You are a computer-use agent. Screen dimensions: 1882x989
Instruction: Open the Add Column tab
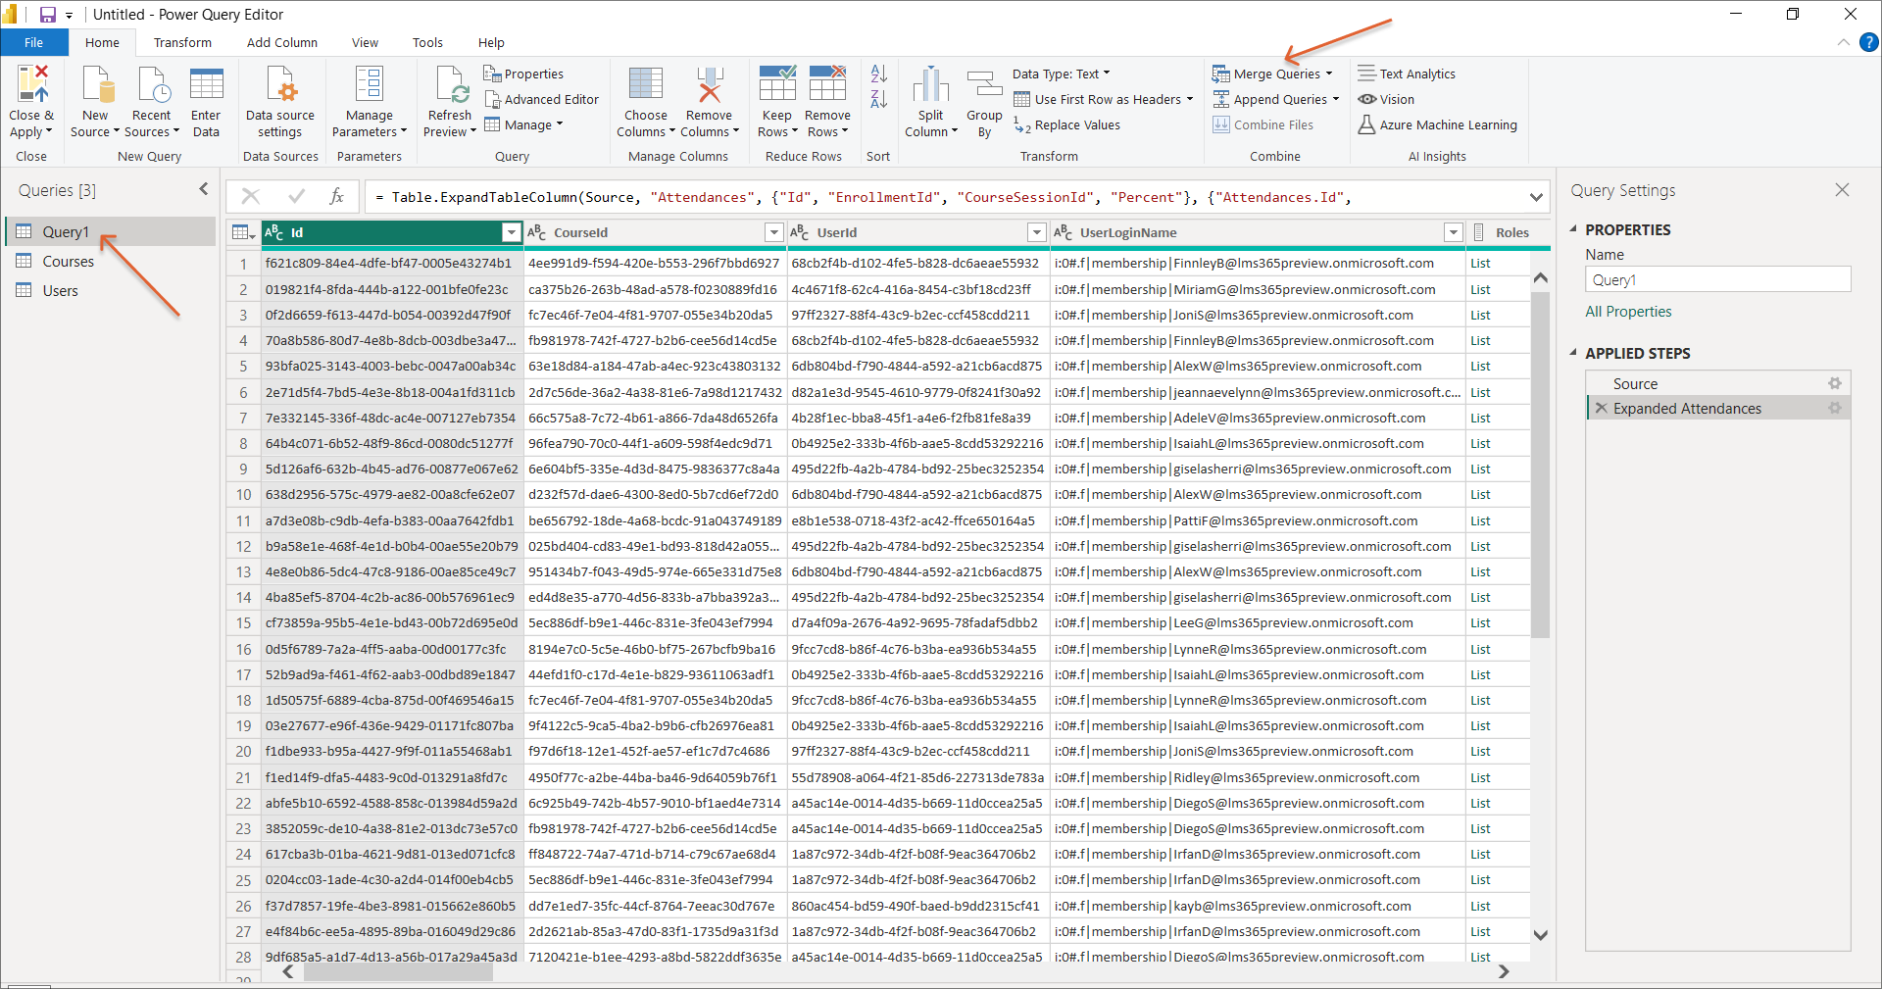pos(281,42)
